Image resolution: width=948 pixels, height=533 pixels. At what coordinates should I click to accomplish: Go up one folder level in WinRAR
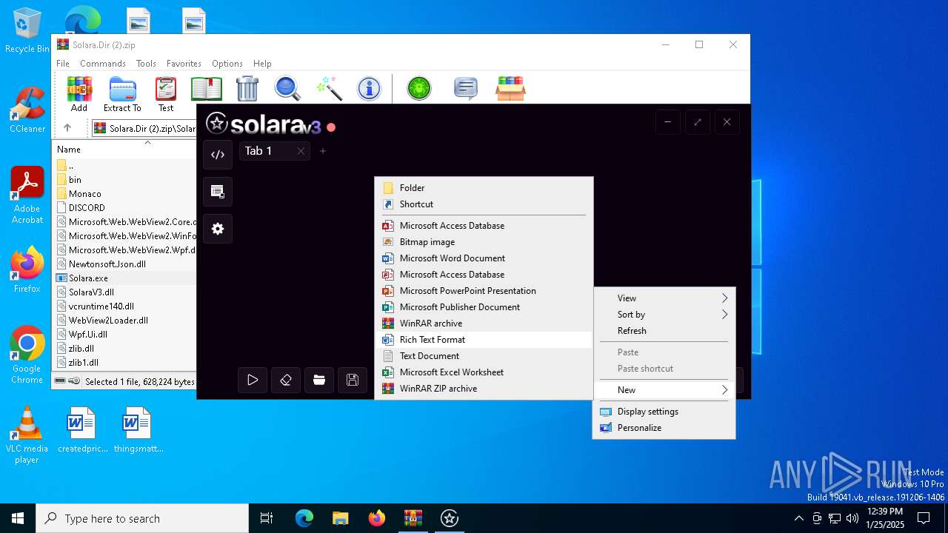point(67,128)
